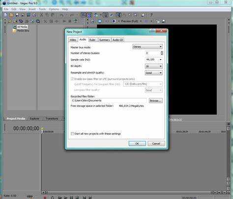The width and height of the screenshot is (233, 199).
Task: Switch to the Video tab in New Project
Action: point(73,40)
